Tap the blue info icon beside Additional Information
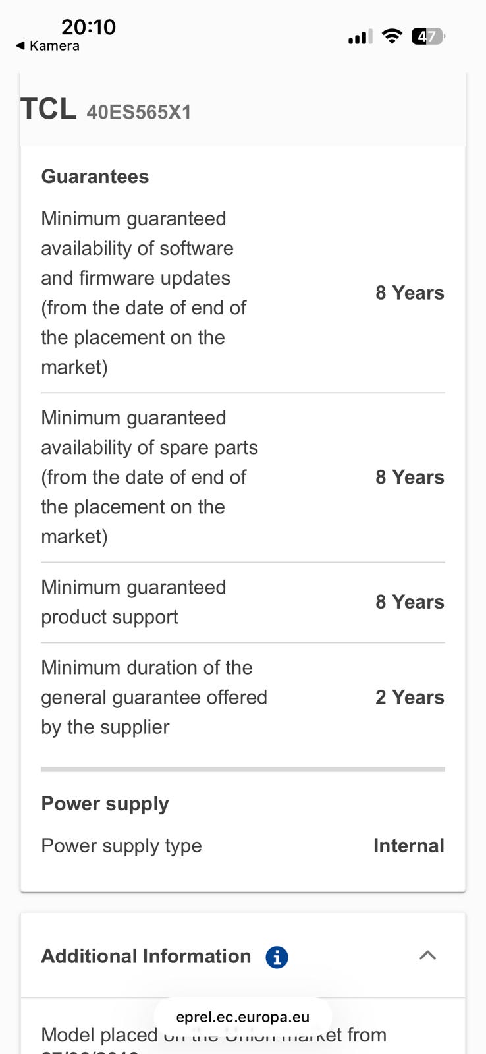 tap(277, 957)
